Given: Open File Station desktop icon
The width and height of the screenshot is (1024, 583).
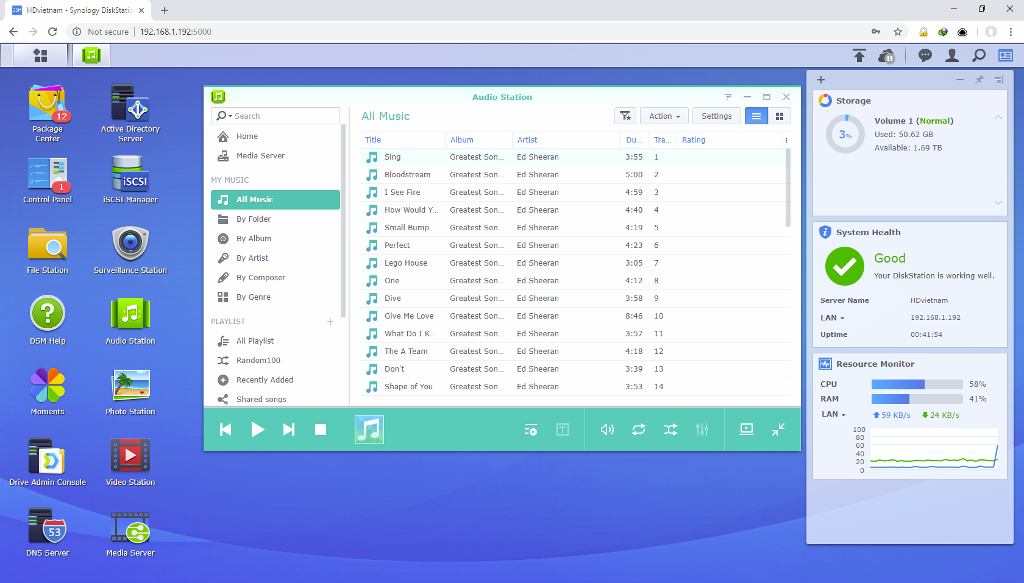Looking at the screenshot, I should tap(48, 250).
